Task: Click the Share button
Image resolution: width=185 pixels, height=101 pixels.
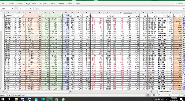Action: pyautogui.click(x=179, y=3)
